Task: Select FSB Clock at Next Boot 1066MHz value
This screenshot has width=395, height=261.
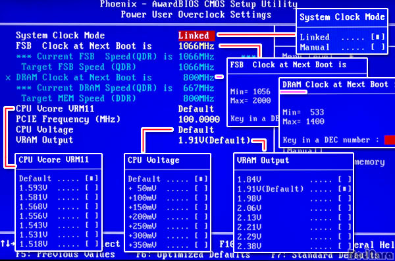Action: pyautogui.click(x=196, y=46)
